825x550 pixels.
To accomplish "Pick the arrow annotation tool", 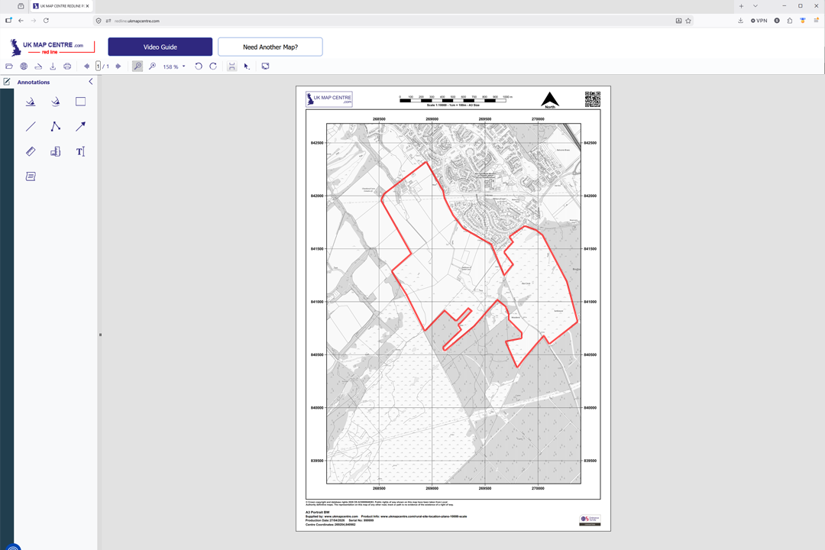I will pos(79,126).
